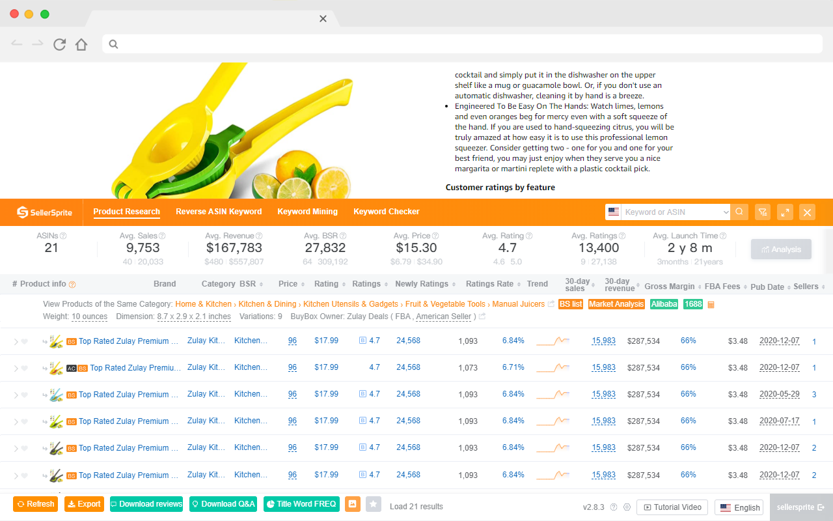The height and width of the screenshot is (521, 833).
Task: Click the help icon next to ASINs
Action: 63,236
